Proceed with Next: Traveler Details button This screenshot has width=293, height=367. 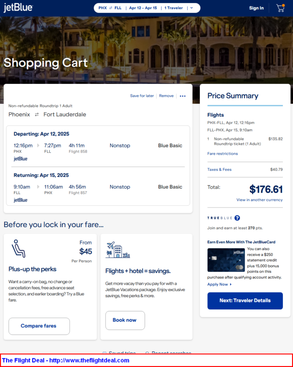click(x=245, y=301)
